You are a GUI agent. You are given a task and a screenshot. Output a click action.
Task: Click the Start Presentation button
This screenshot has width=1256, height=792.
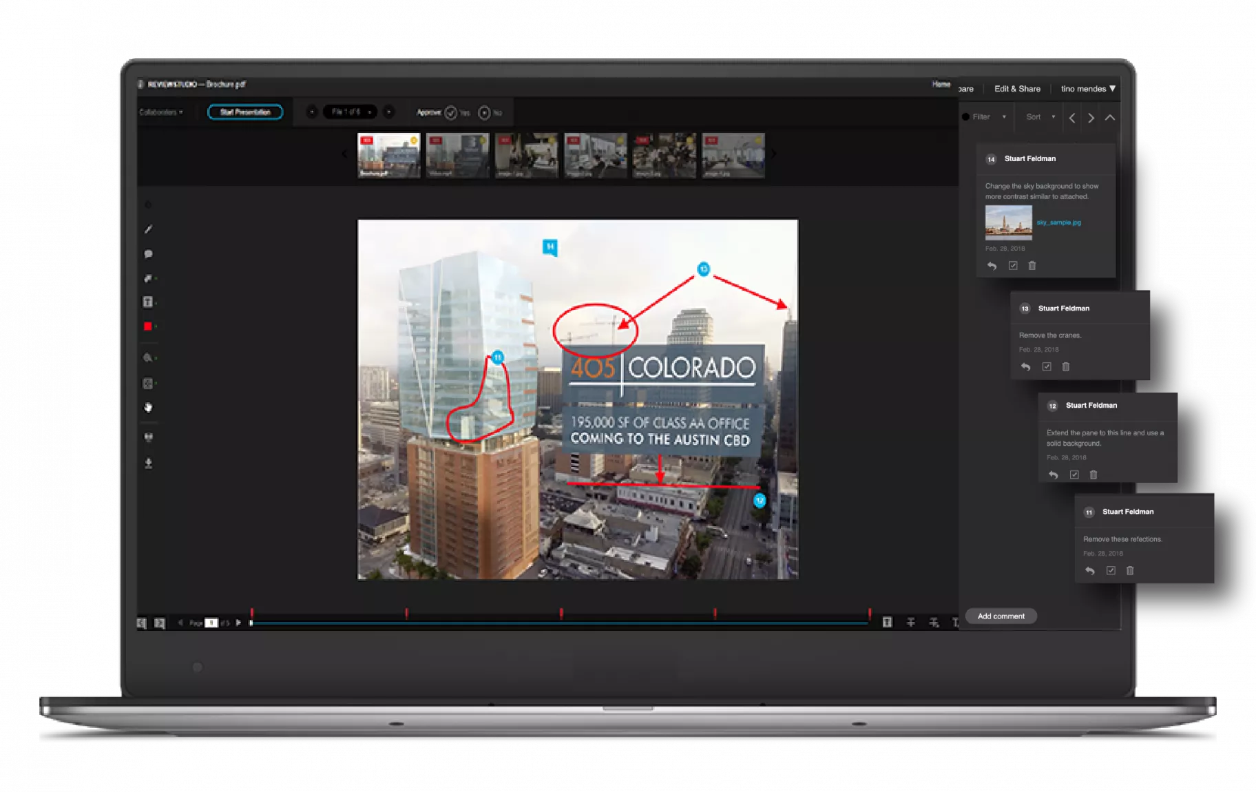tap(245, 112)
